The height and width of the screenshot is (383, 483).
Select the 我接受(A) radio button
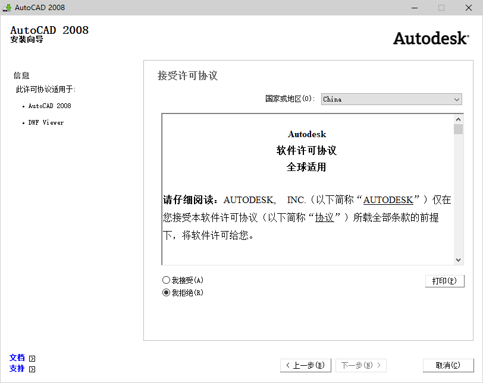tap(168, 280)
